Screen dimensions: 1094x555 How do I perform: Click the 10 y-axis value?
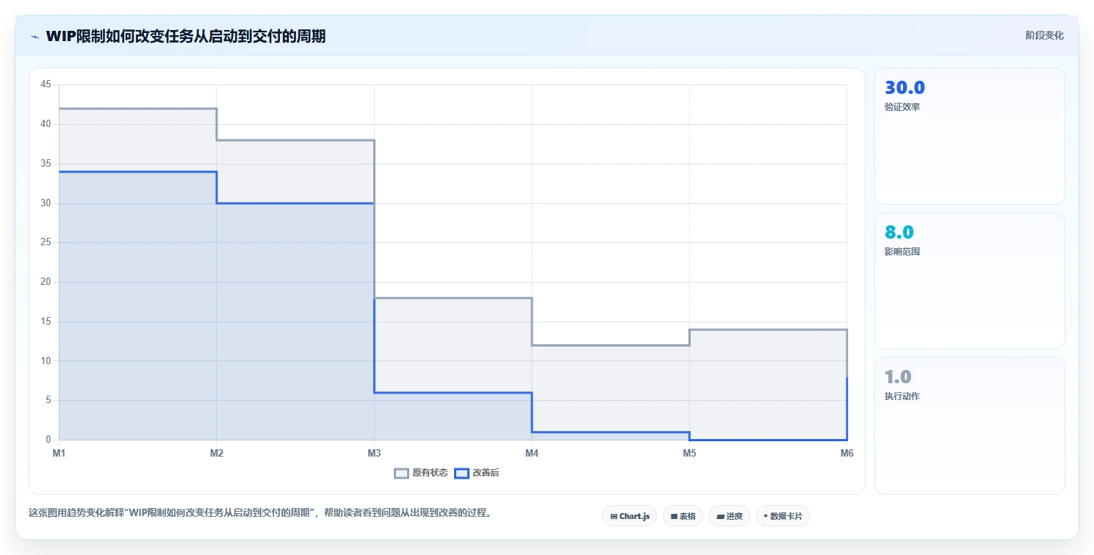coord(46,360)
